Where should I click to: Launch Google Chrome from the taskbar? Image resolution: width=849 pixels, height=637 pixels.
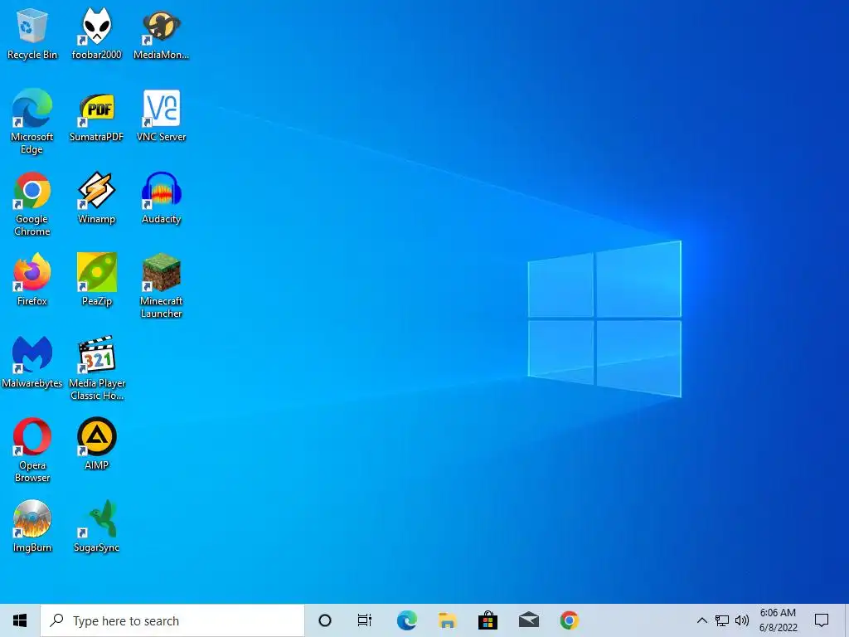[x=569, y=620]
